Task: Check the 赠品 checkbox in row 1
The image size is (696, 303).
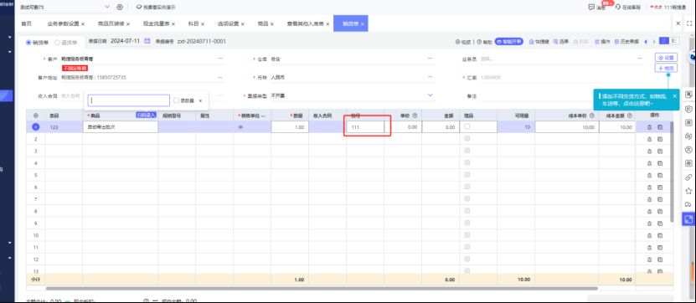Action: coord(467,127)
